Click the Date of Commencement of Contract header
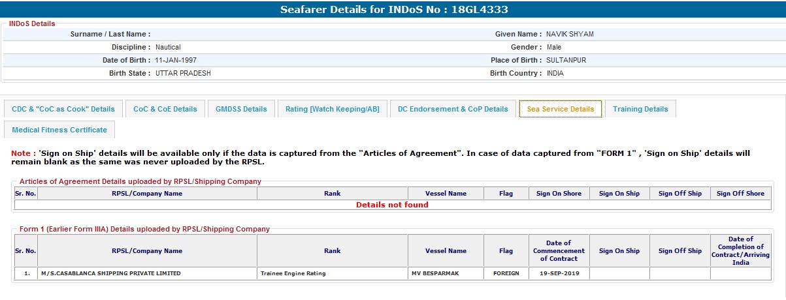This screenshot has width=786, height=300. point(559,250)
